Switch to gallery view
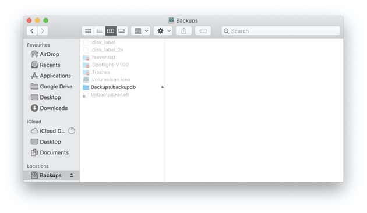The width and height of the screenshot is (367, 213). 122,31
